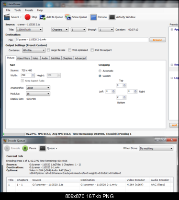The image size is (179, 200).
Task: Open the Show Queue icon
Action: (68, 17)
